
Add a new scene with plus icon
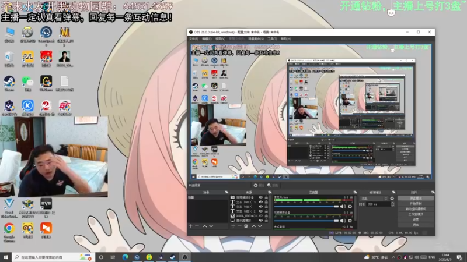[191, 226]
